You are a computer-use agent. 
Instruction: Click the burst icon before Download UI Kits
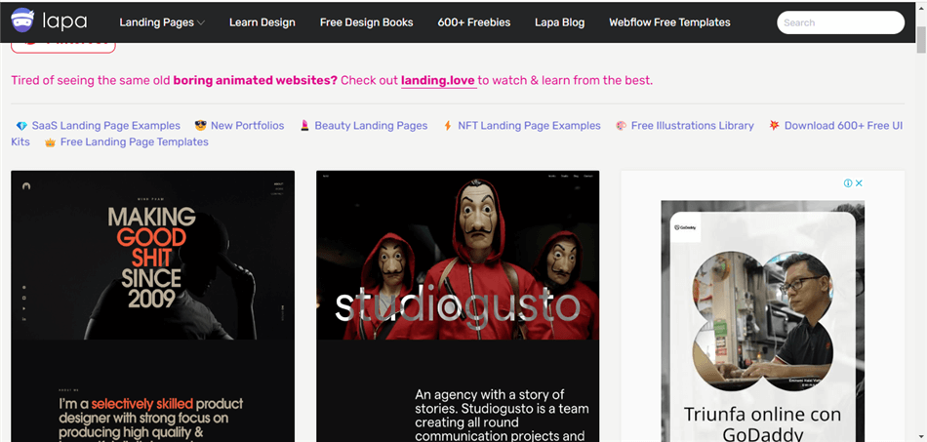[774, 125]
